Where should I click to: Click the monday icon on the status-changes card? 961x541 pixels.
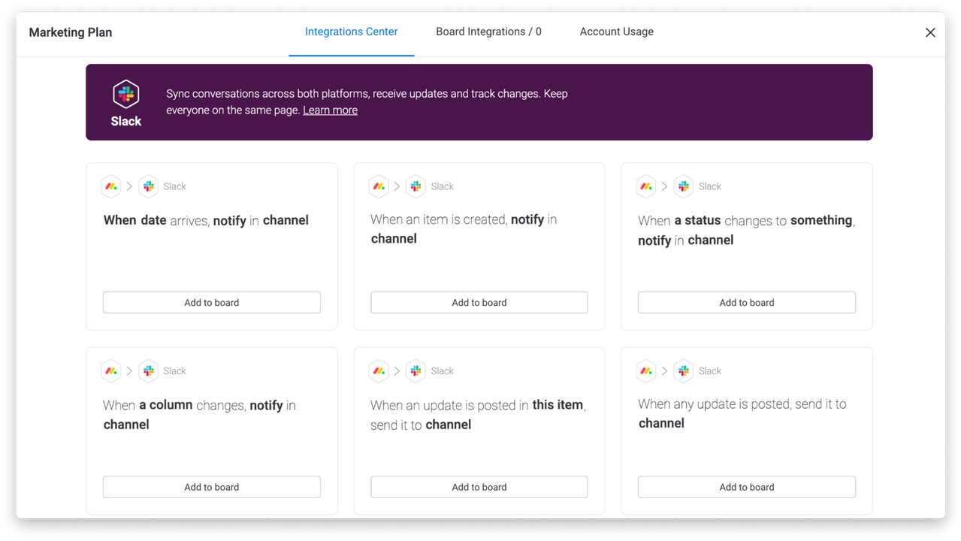pyautogui.click(x=646, y=186)
